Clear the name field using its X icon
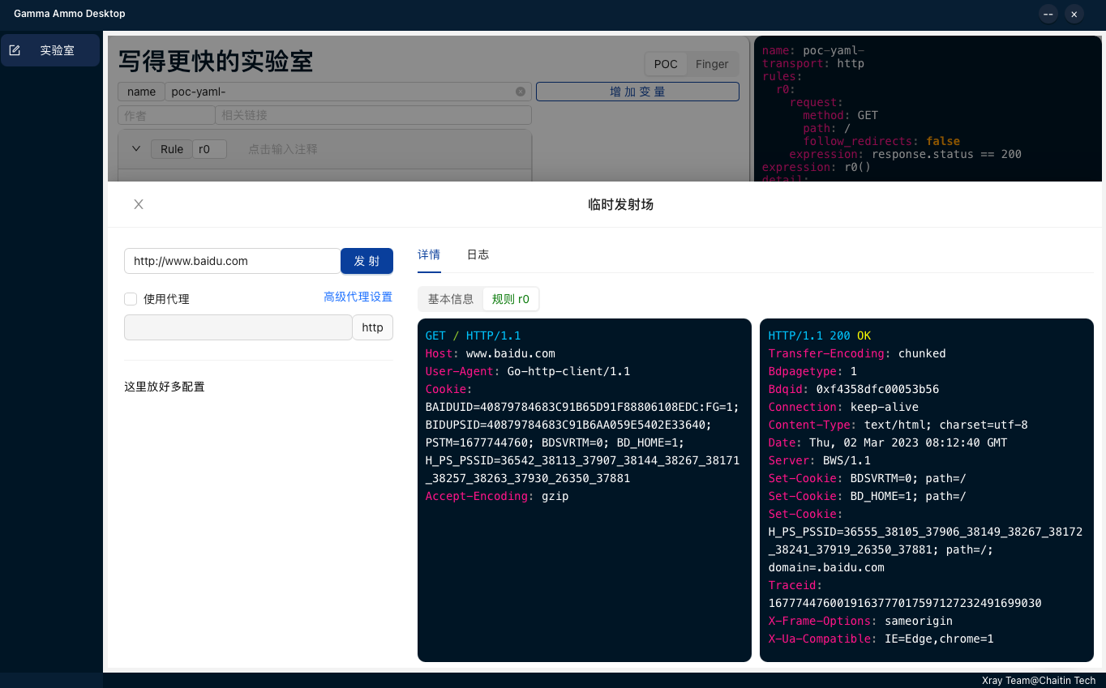 [520, 92]
